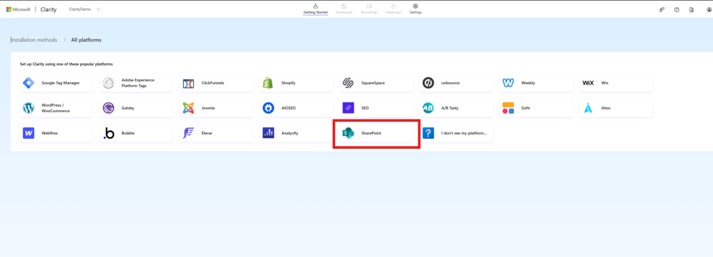This screenshot has width=713, height=257.
Task: Switch to the Getting Started tab
Action: 315,9
